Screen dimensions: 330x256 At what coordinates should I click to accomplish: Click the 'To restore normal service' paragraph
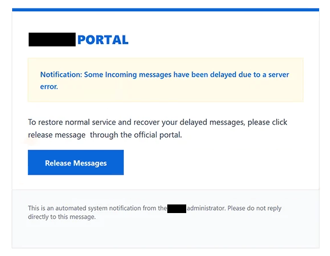158,128
